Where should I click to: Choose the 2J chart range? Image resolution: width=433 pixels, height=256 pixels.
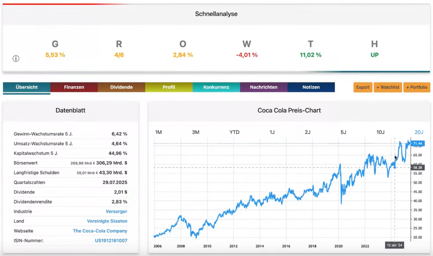click(308, 132)
